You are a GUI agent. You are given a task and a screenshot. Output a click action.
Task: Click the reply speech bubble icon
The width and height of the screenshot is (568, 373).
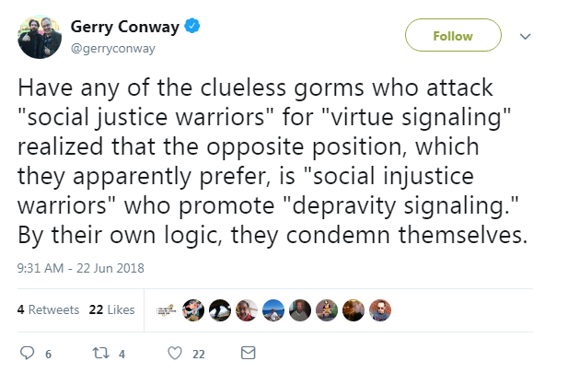click(x=28, y=353)
